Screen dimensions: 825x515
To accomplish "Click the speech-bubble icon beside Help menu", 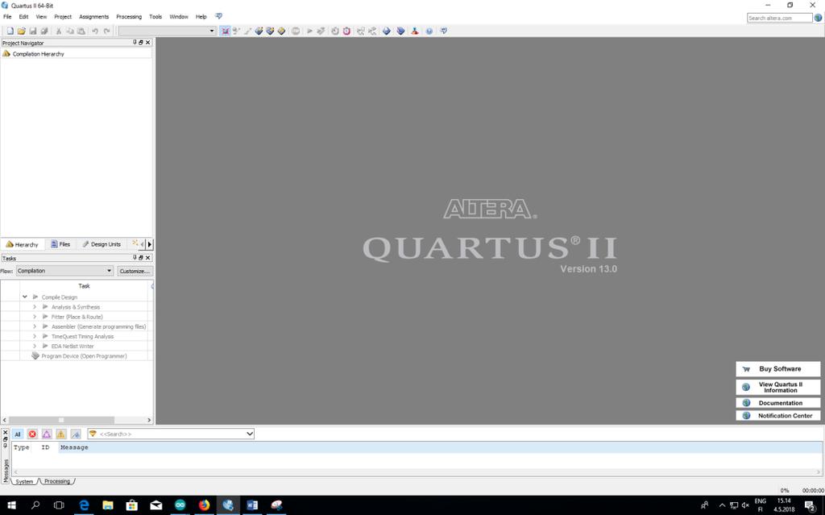I will point(219,16).
